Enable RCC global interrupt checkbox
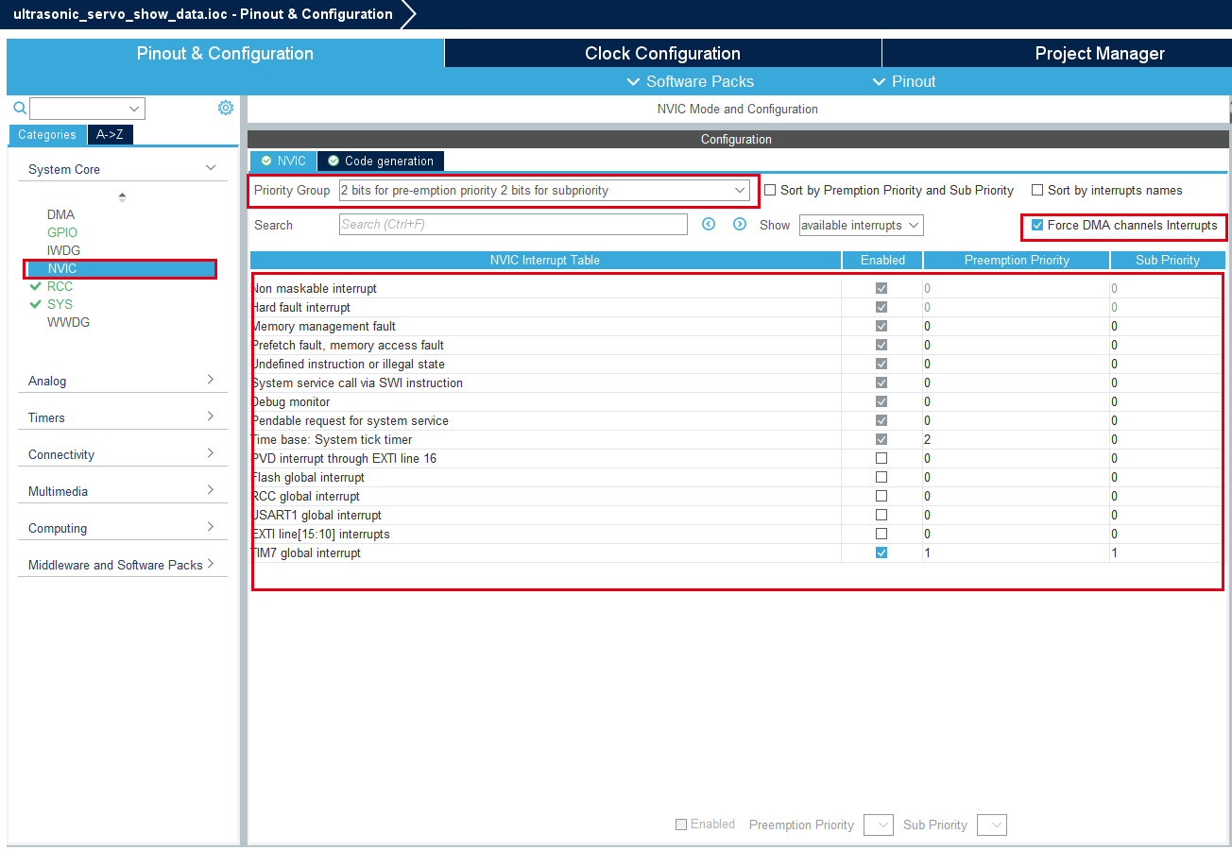The height and width of the screenshot is (850, 1232). tap(881, 496)
